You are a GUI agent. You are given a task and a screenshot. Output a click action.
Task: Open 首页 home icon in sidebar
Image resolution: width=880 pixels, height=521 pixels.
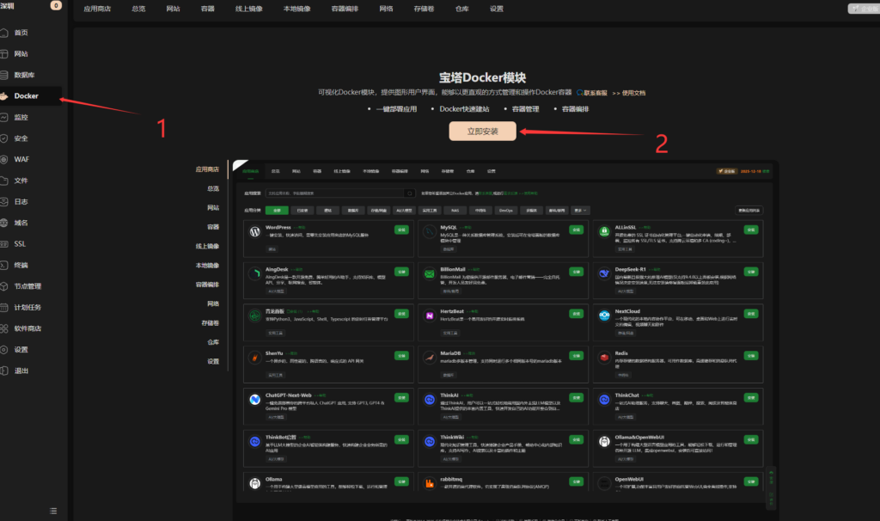(6, 33)
